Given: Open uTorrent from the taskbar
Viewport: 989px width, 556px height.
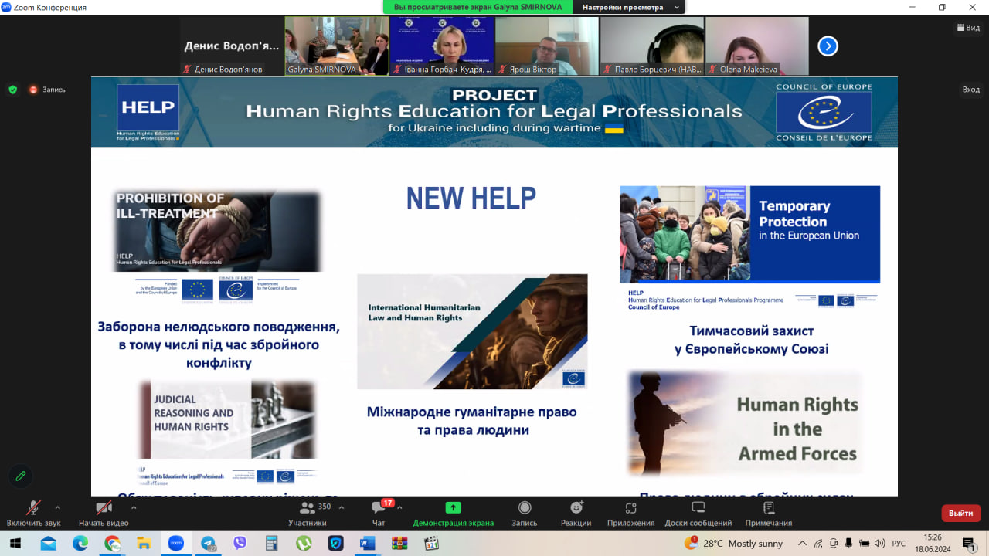Looking at the screenshot, I should (x=303, y=543).
